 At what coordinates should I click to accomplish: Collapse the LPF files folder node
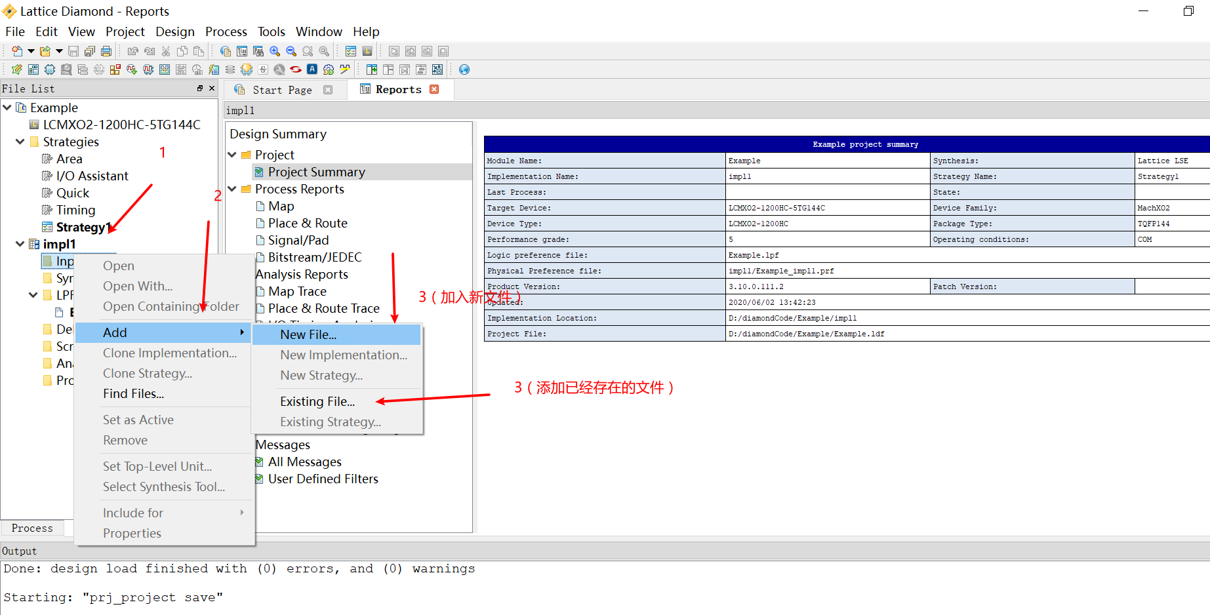click(33, 294)
